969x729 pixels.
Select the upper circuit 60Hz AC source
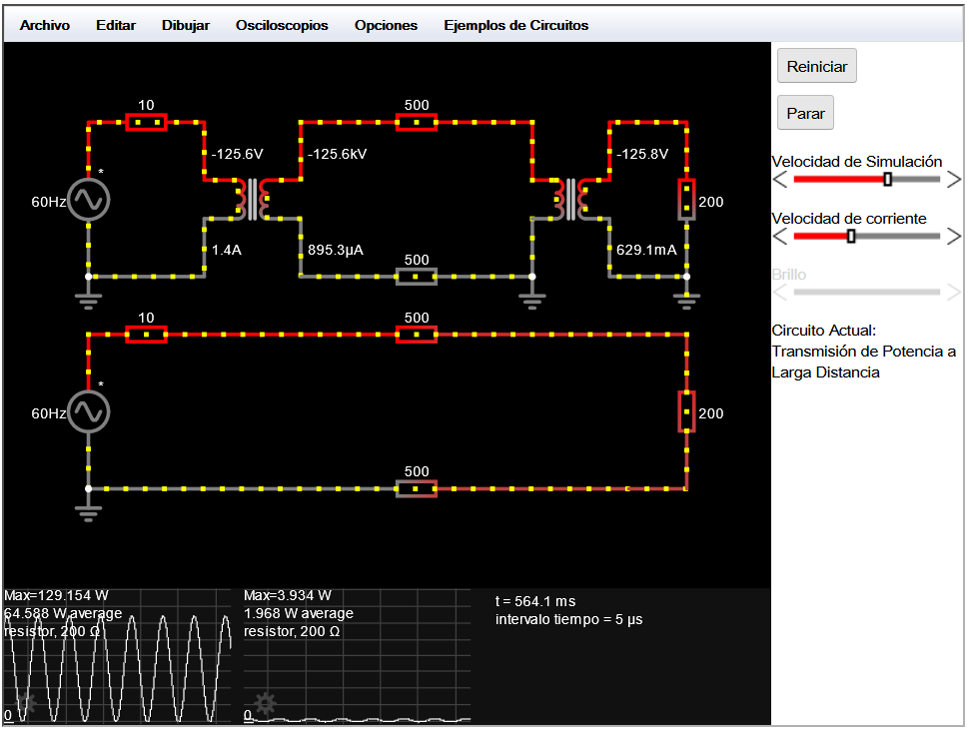[88, 200]
